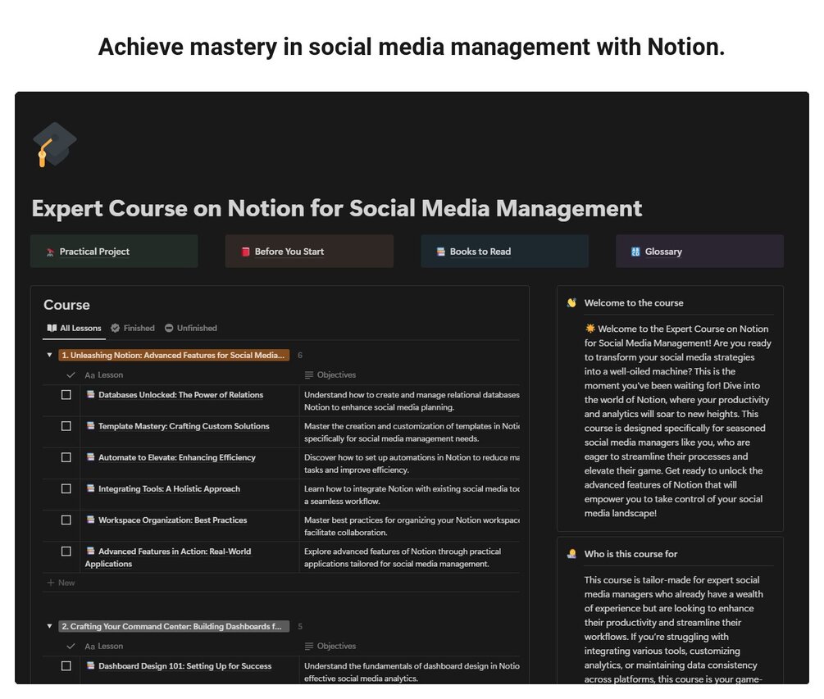The image size is (824, 699).
Task: Click the Who is this course for heading
Action: (631, 554)
